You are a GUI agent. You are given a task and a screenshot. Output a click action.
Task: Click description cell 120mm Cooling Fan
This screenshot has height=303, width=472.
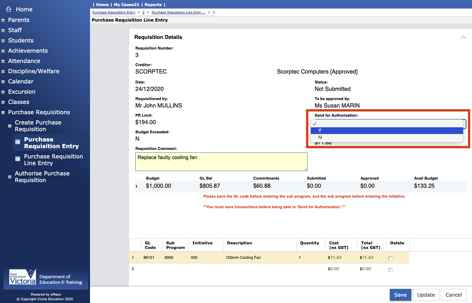pyautogui.click(x=243, y=257)
